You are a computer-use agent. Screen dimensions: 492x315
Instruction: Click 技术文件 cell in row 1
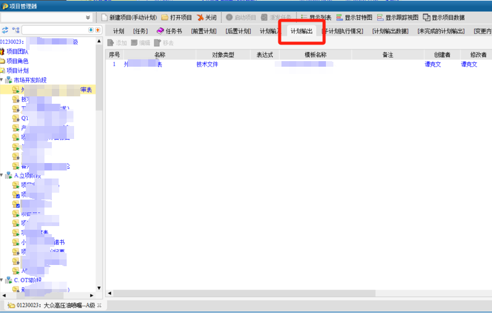207,64
